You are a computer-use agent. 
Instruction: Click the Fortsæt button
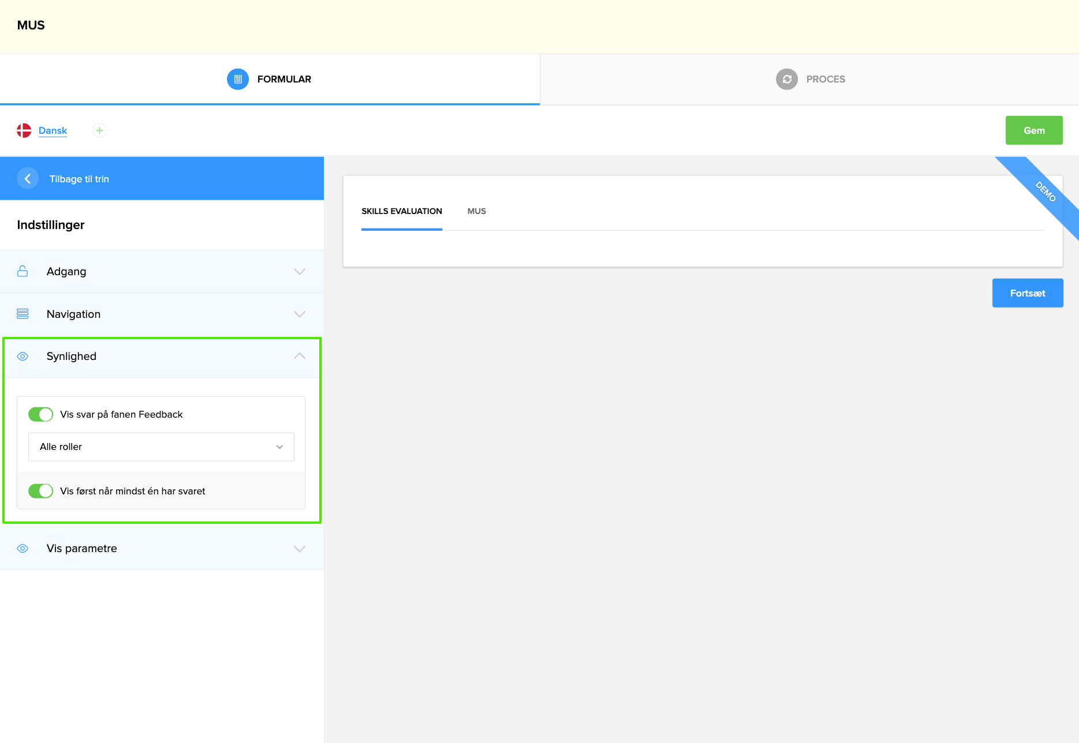point(1027,293)
